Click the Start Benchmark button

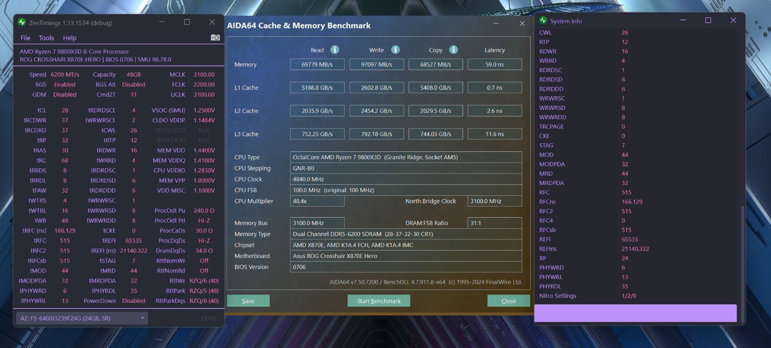click(379, 301)
